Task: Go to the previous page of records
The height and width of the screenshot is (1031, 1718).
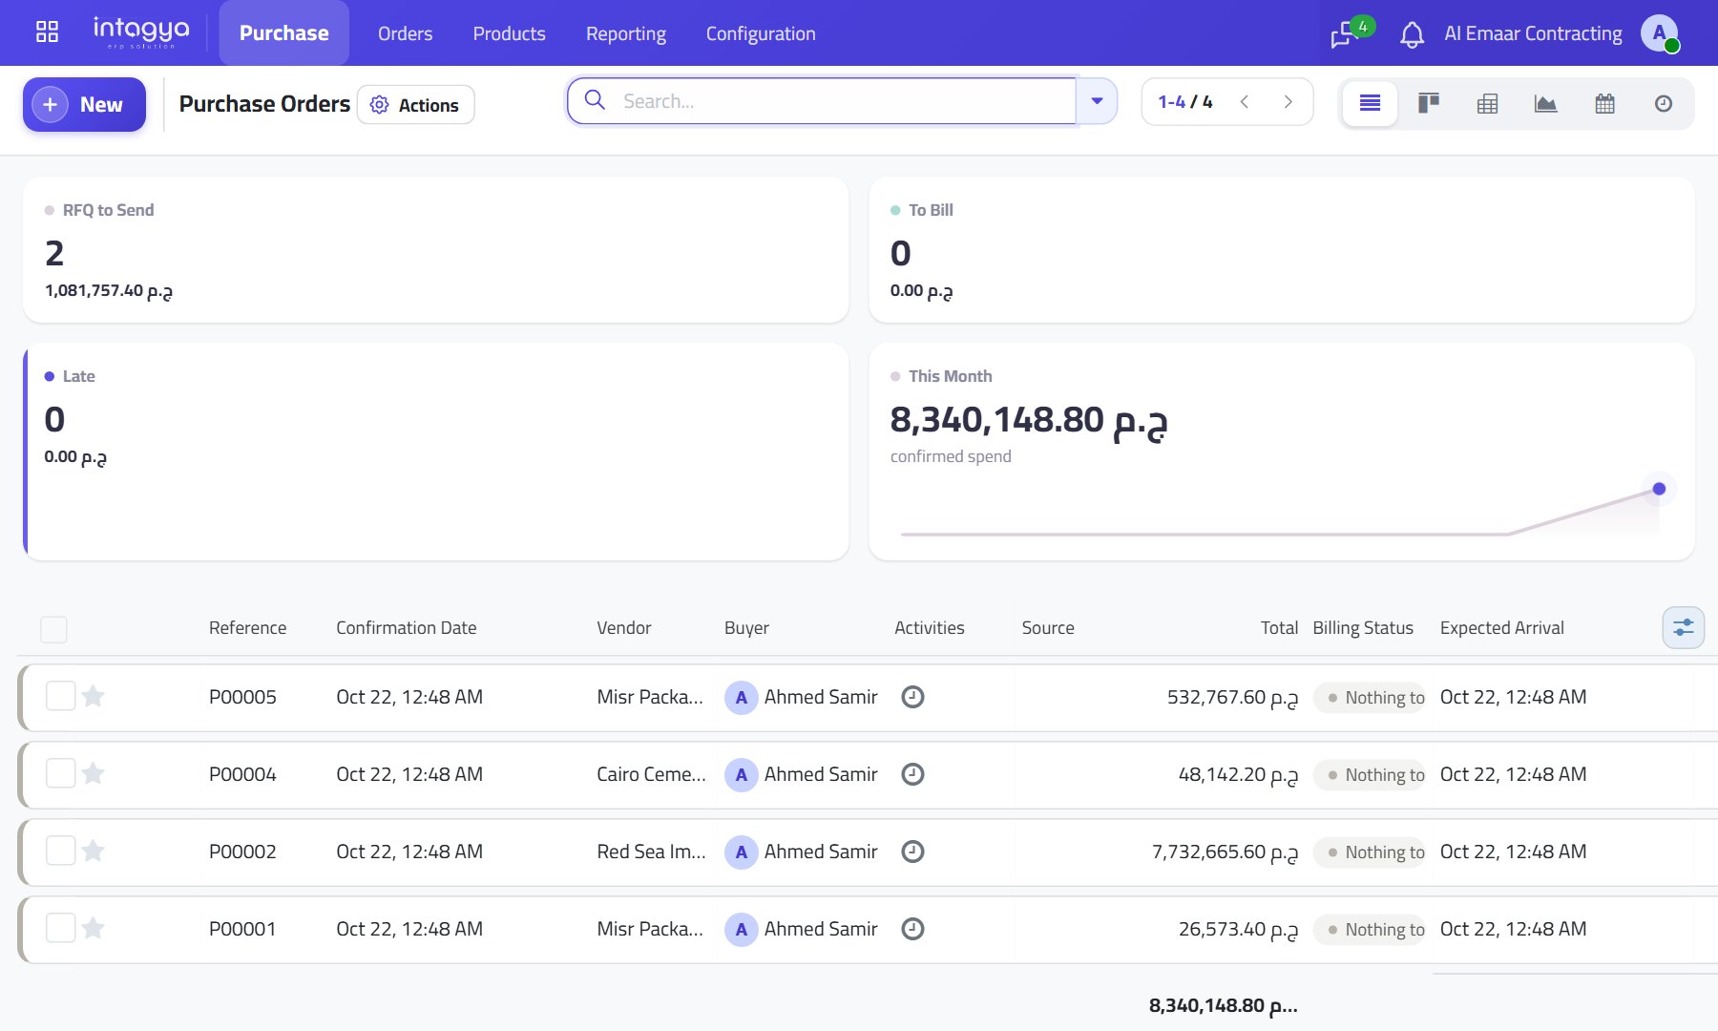Action: pos(1244,102)
